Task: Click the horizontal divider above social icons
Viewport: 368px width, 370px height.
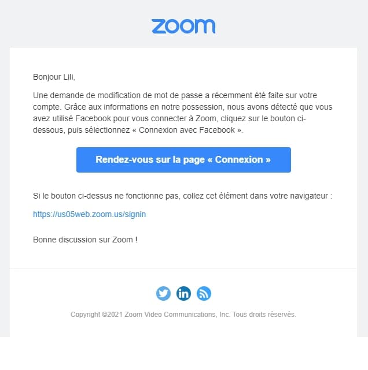Action: 183,268
